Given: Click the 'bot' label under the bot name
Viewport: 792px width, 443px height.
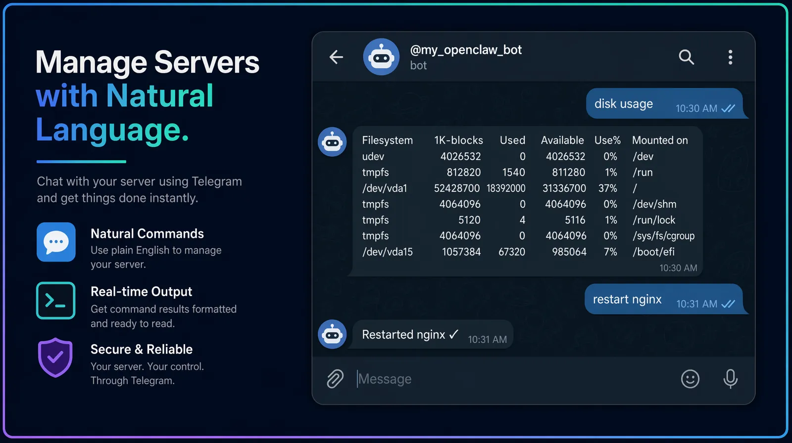Looking at the screenshot, I should pyautogui.click(x=418, y=66).
